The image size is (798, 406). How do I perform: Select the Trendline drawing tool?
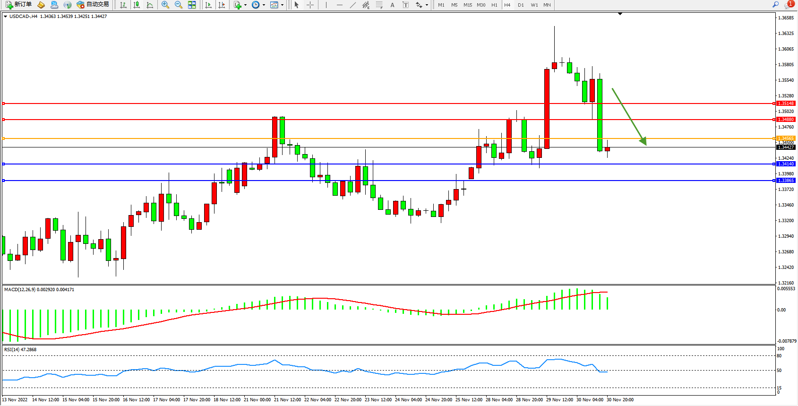pos(352,5)
